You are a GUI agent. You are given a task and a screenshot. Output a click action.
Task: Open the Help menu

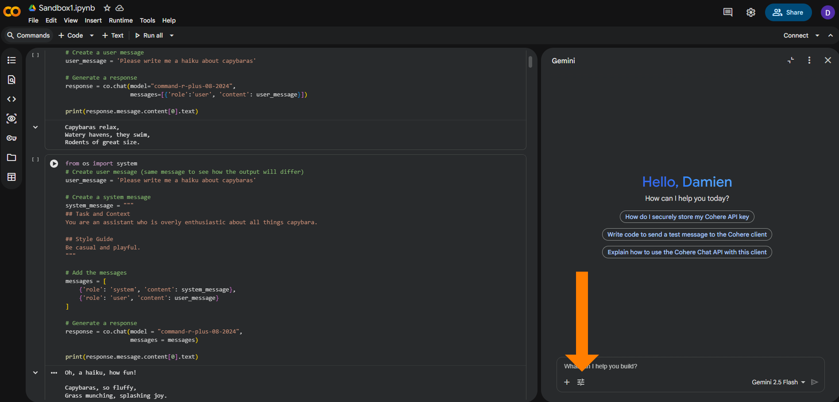169,20
